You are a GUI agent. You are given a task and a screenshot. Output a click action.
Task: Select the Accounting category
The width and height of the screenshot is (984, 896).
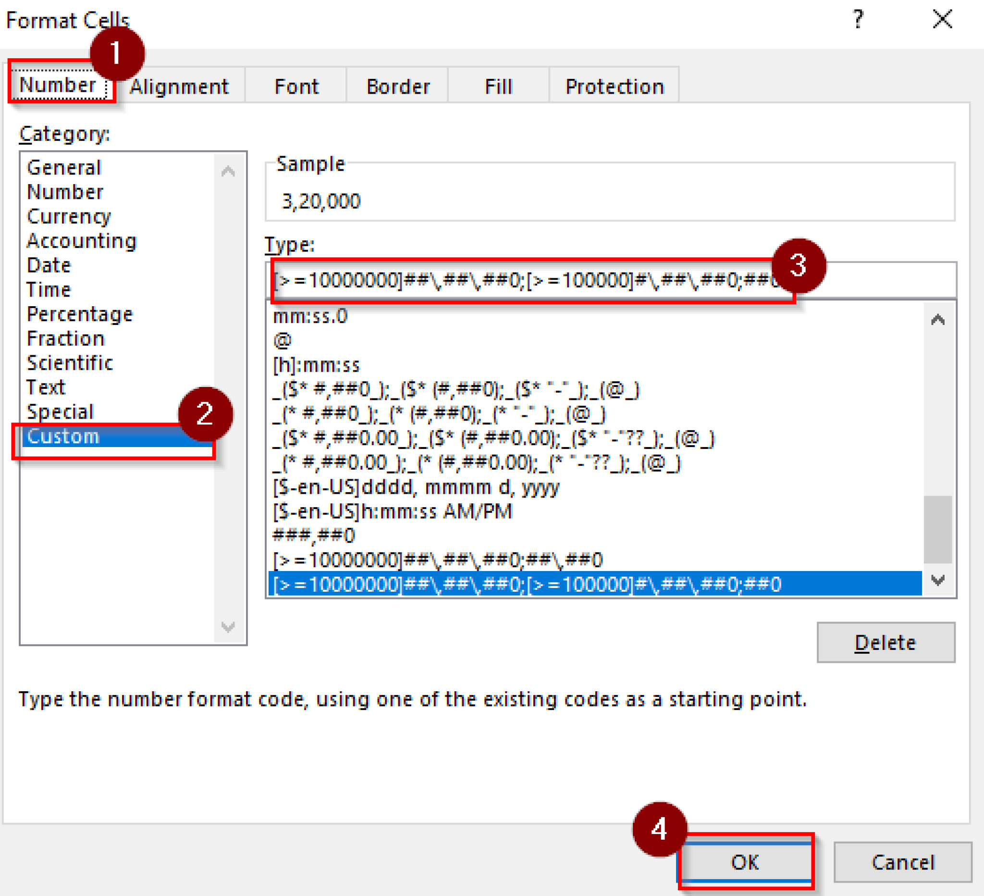(x=82, y=241)
